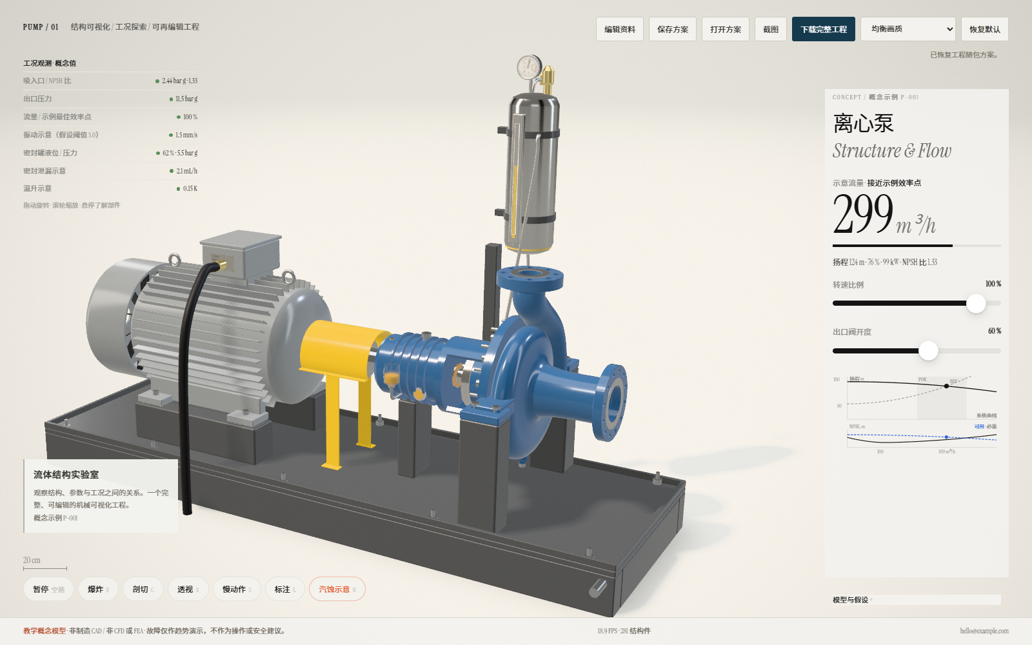Click the PUMP / 01 title text
The height and width of the screenshot is (645, 1032).
pyautogui.click(x=41, y=27)
